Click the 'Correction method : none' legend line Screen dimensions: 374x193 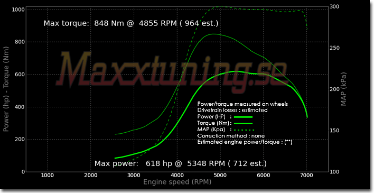(231, 136)
